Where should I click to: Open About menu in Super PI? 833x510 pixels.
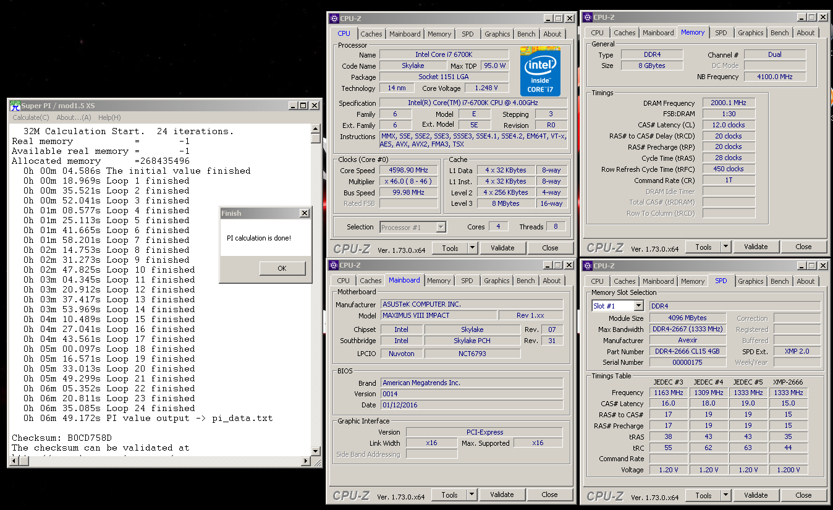tap(74, 117)
